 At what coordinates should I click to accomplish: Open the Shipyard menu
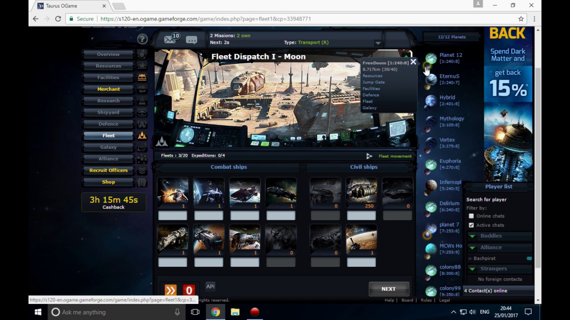click(108, 112)
